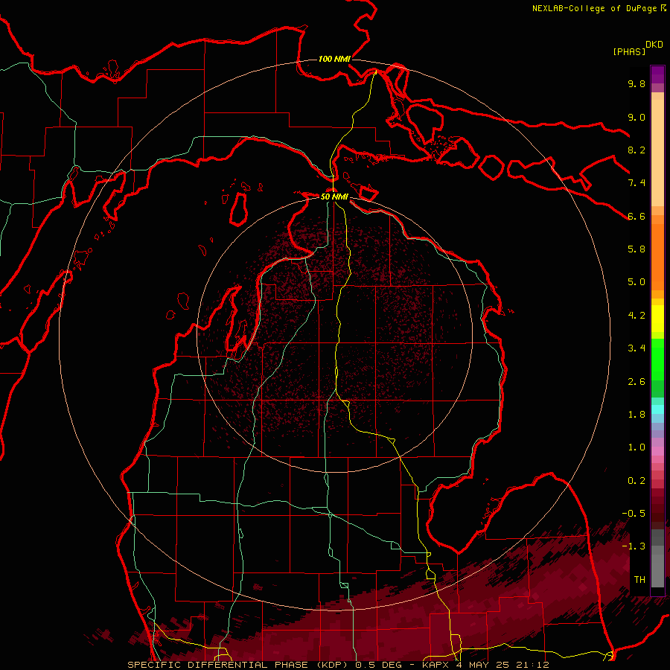
Task: Click the 9.0 value on color scale
Action: tap(636, 117)
